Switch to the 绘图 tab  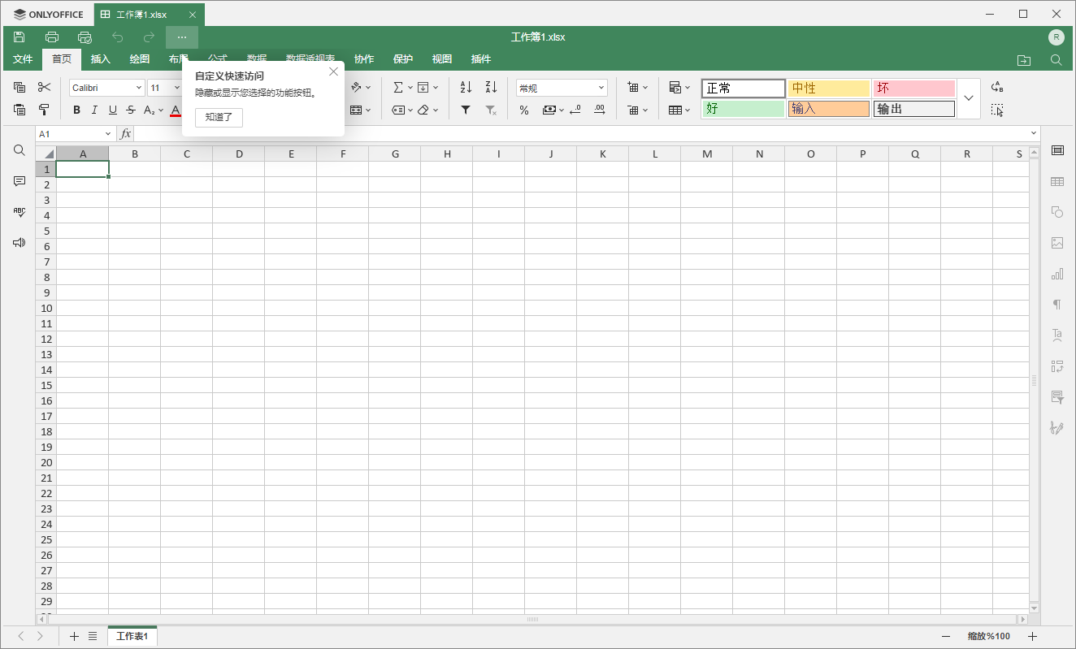point(140,59)
